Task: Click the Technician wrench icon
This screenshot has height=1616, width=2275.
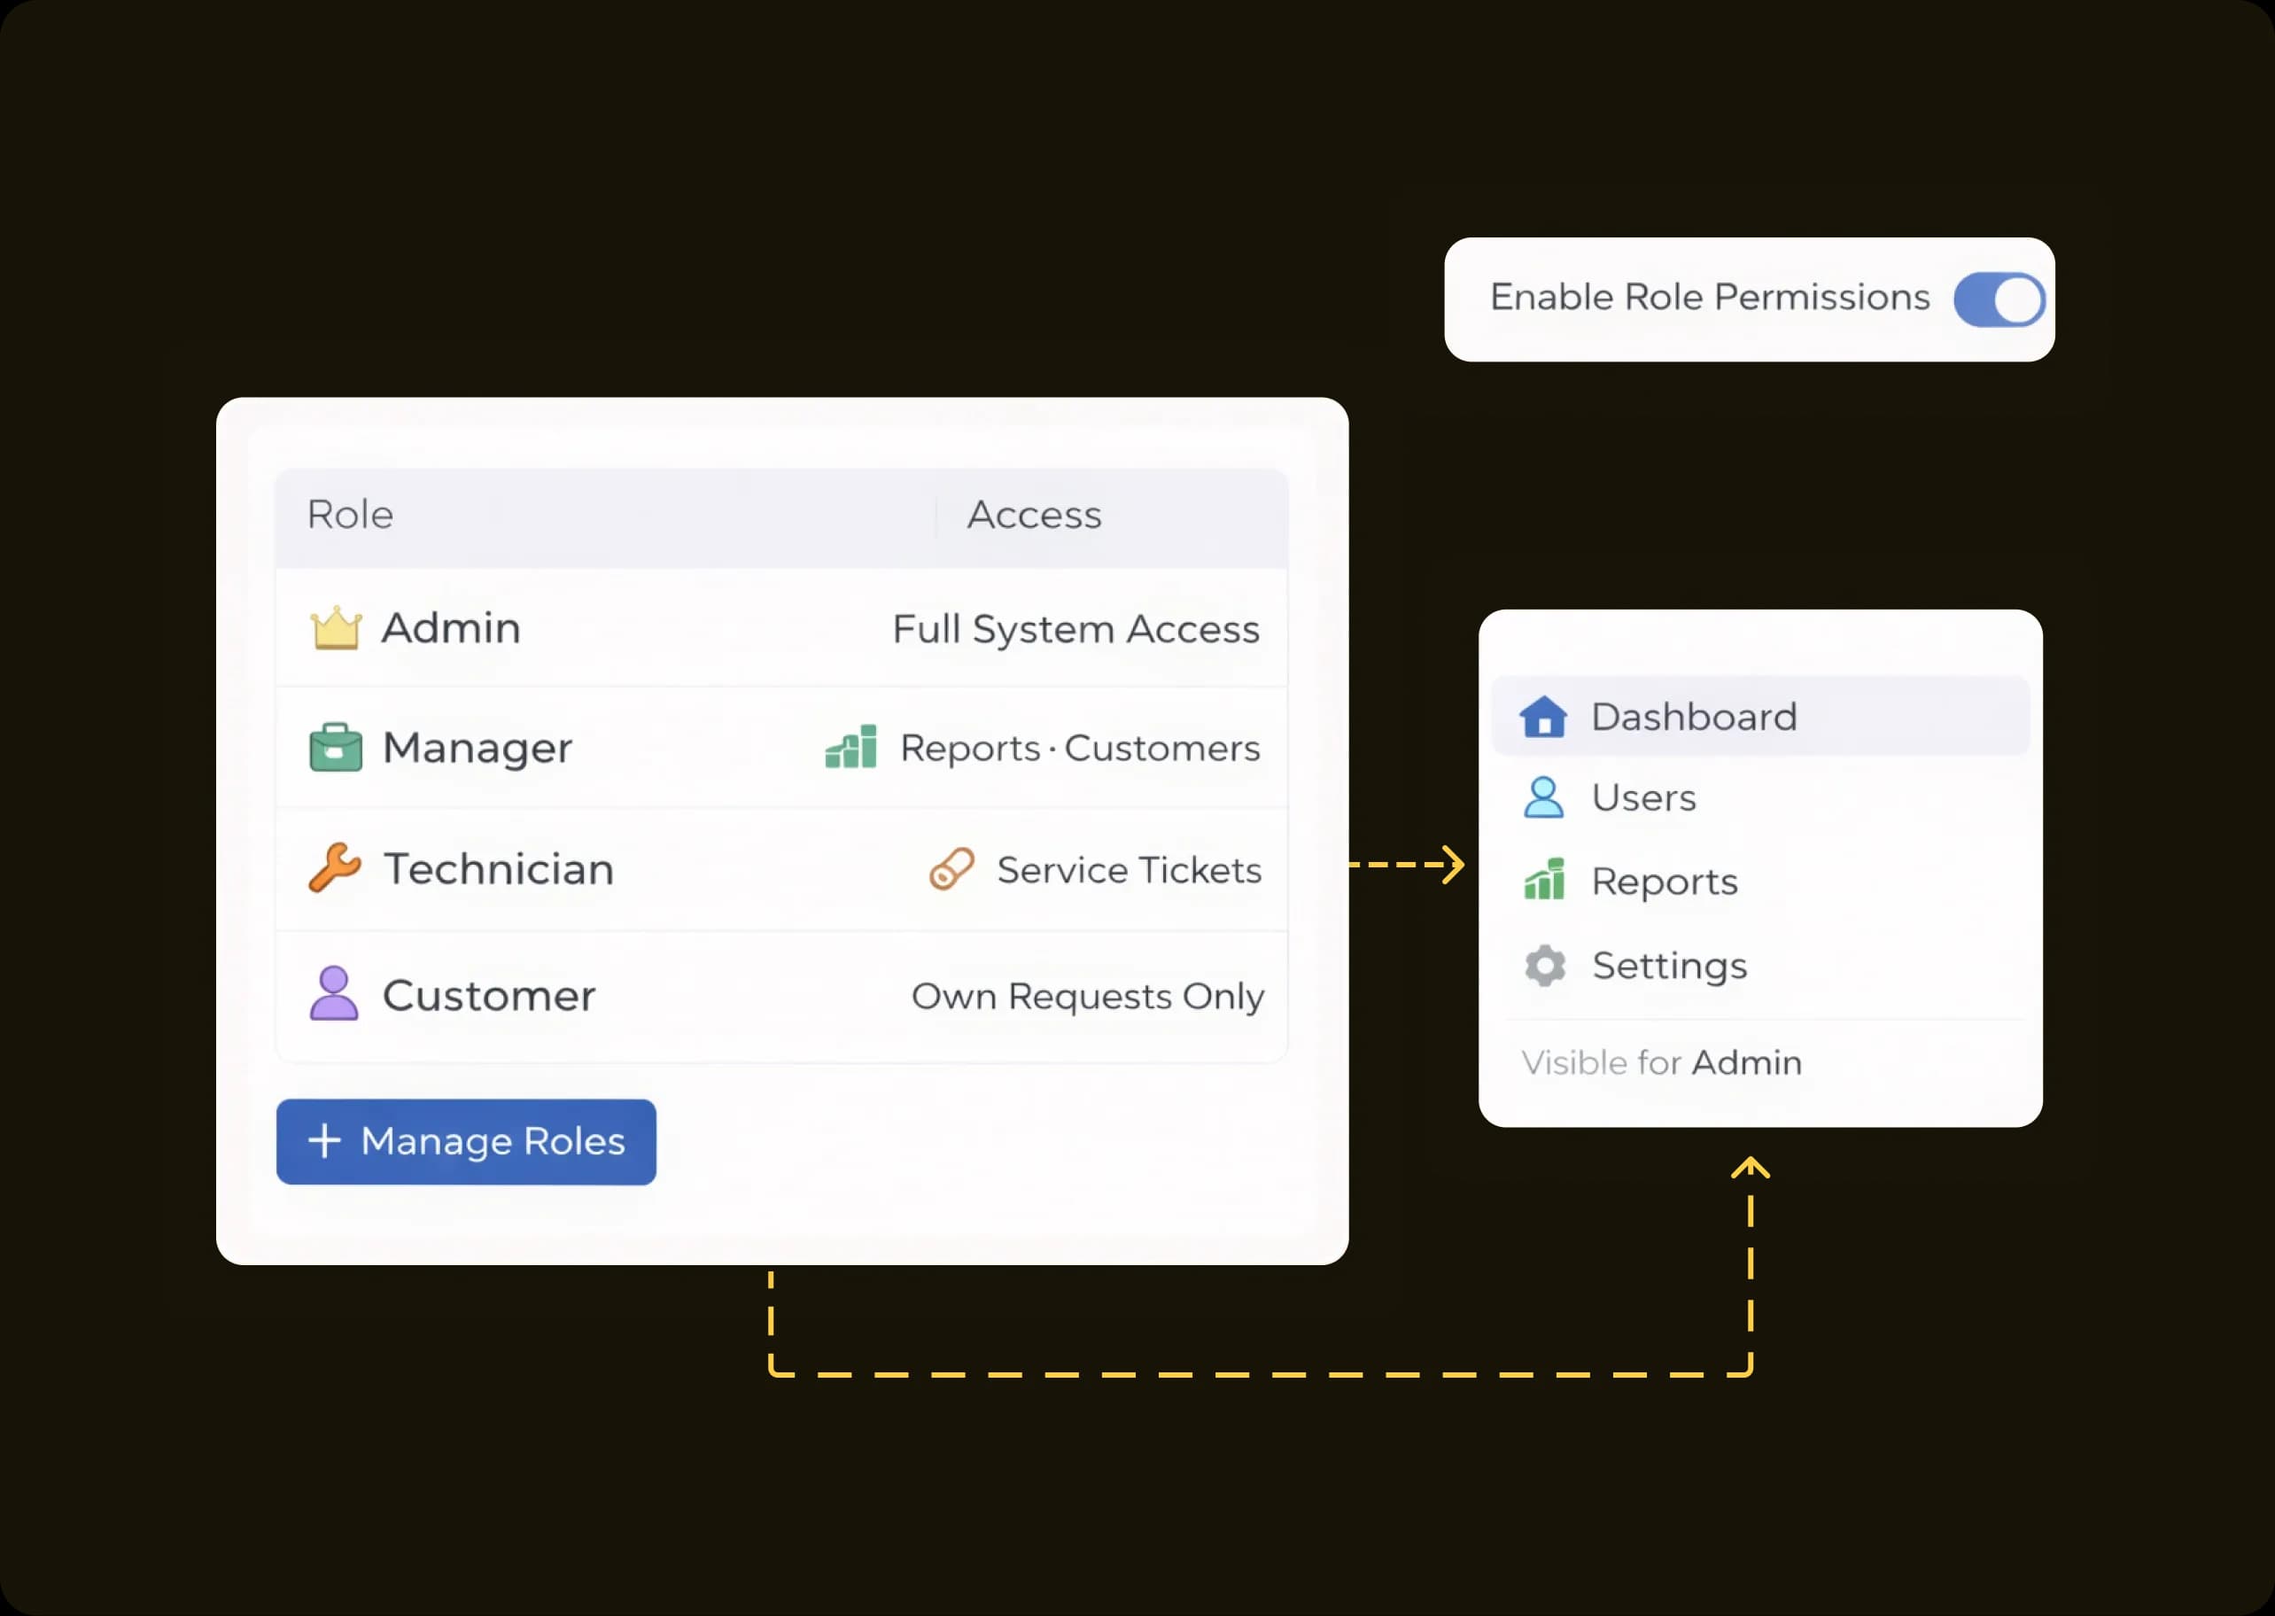Action: tap(334, 869)
